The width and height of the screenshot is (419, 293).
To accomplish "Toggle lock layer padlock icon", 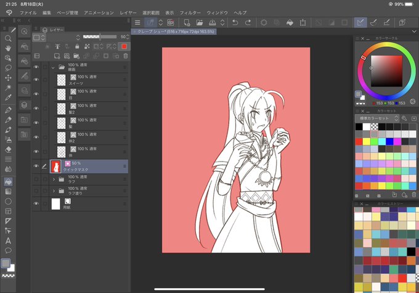I will pyautogui.click(x=77, y=46).
